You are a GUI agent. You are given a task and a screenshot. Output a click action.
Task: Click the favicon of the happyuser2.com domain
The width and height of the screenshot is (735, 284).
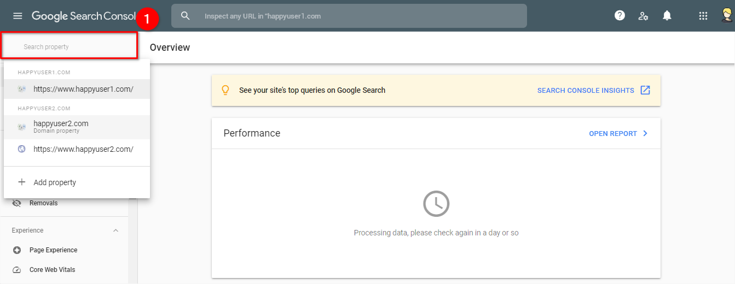[22, 127]
